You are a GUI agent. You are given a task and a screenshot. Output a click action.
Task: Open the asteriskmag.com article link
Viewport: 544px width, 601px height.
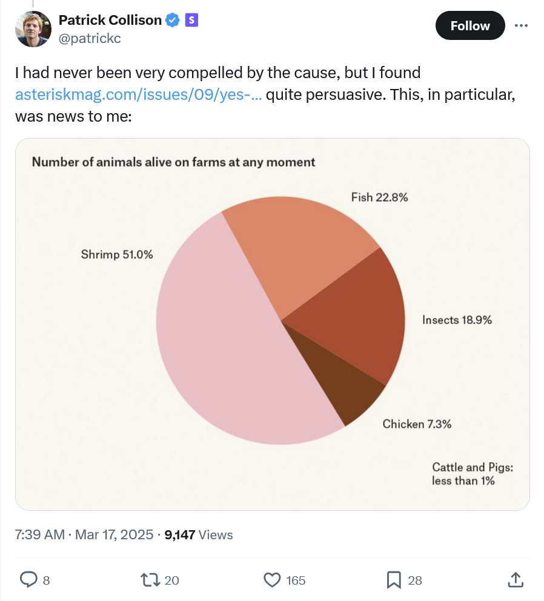click(139, 94)
